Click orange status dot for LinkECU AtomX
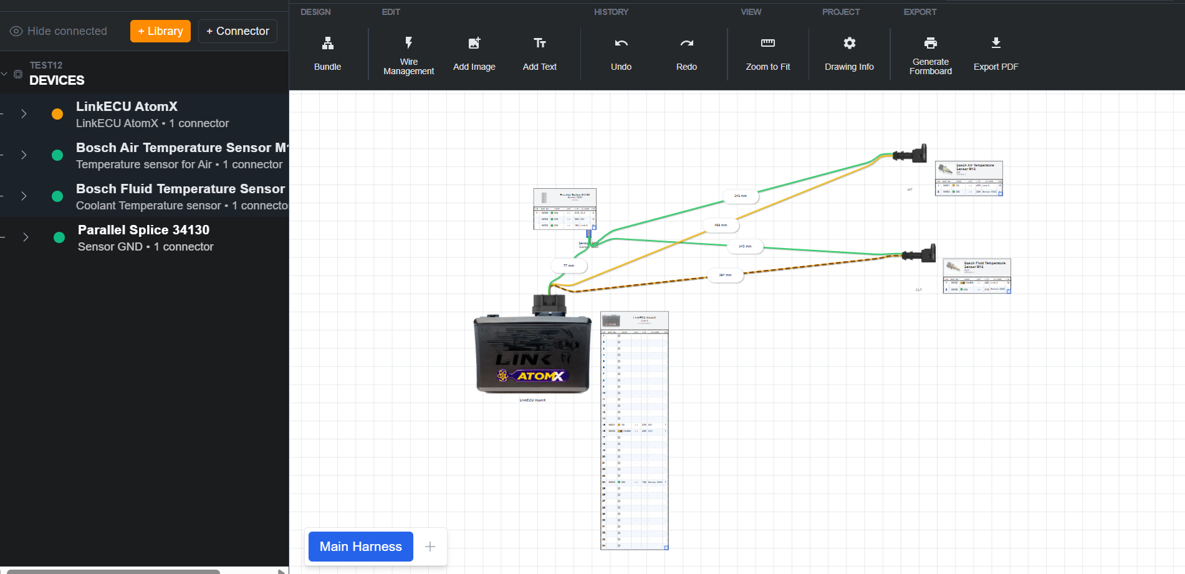Viewport: 1185px width, 574px height. coord(57,114)
